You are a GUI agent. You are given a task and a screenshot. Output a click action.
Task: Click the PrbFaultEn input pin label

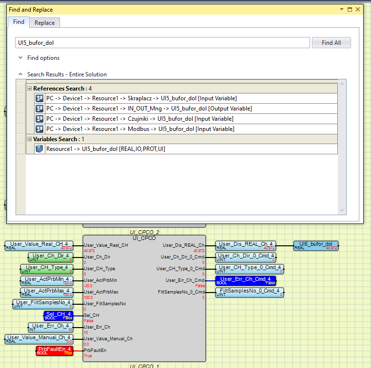[x=95, y=350]
